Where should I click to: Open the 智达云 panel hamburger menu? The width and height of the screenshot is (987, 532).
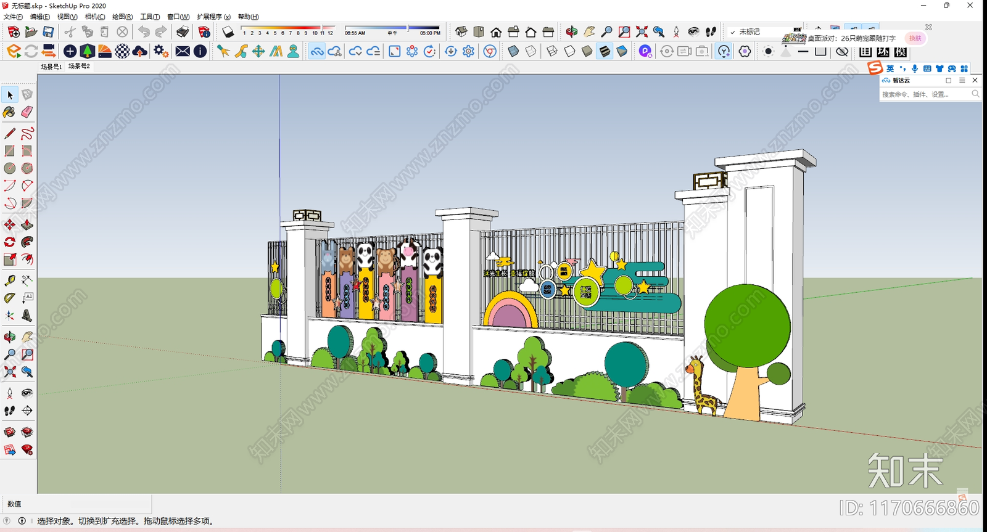click(962, 80)
